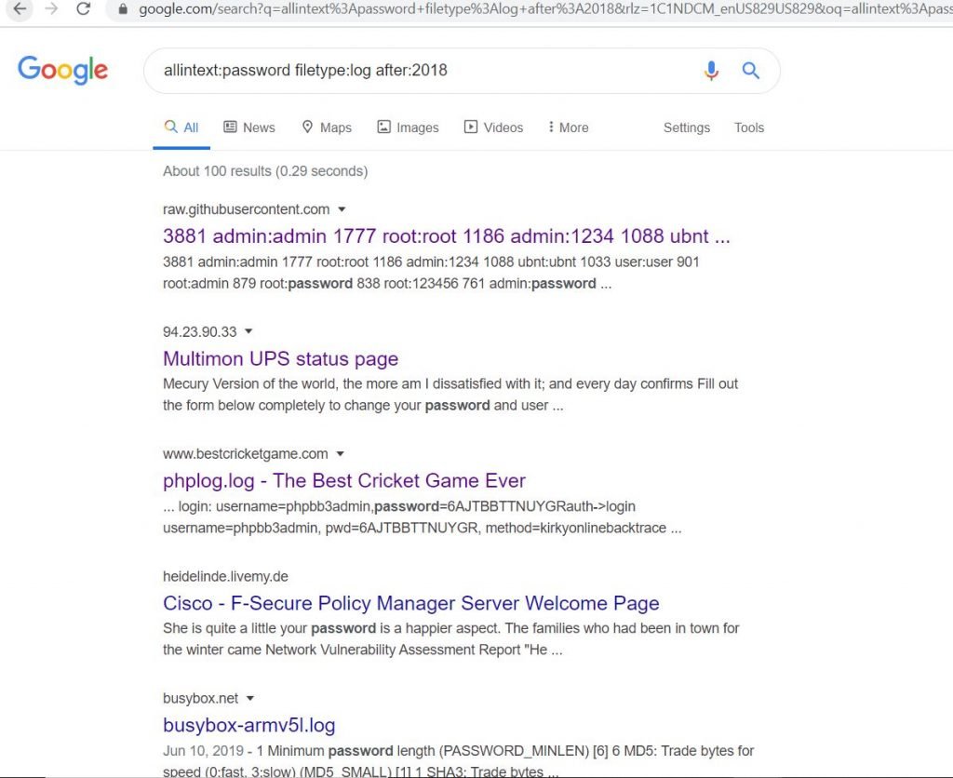The height and width of the screenshot is (778, 953).
Task: Reload the page with the refresh icon
Action: 83,8
